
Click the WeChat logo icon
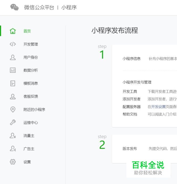15,7
